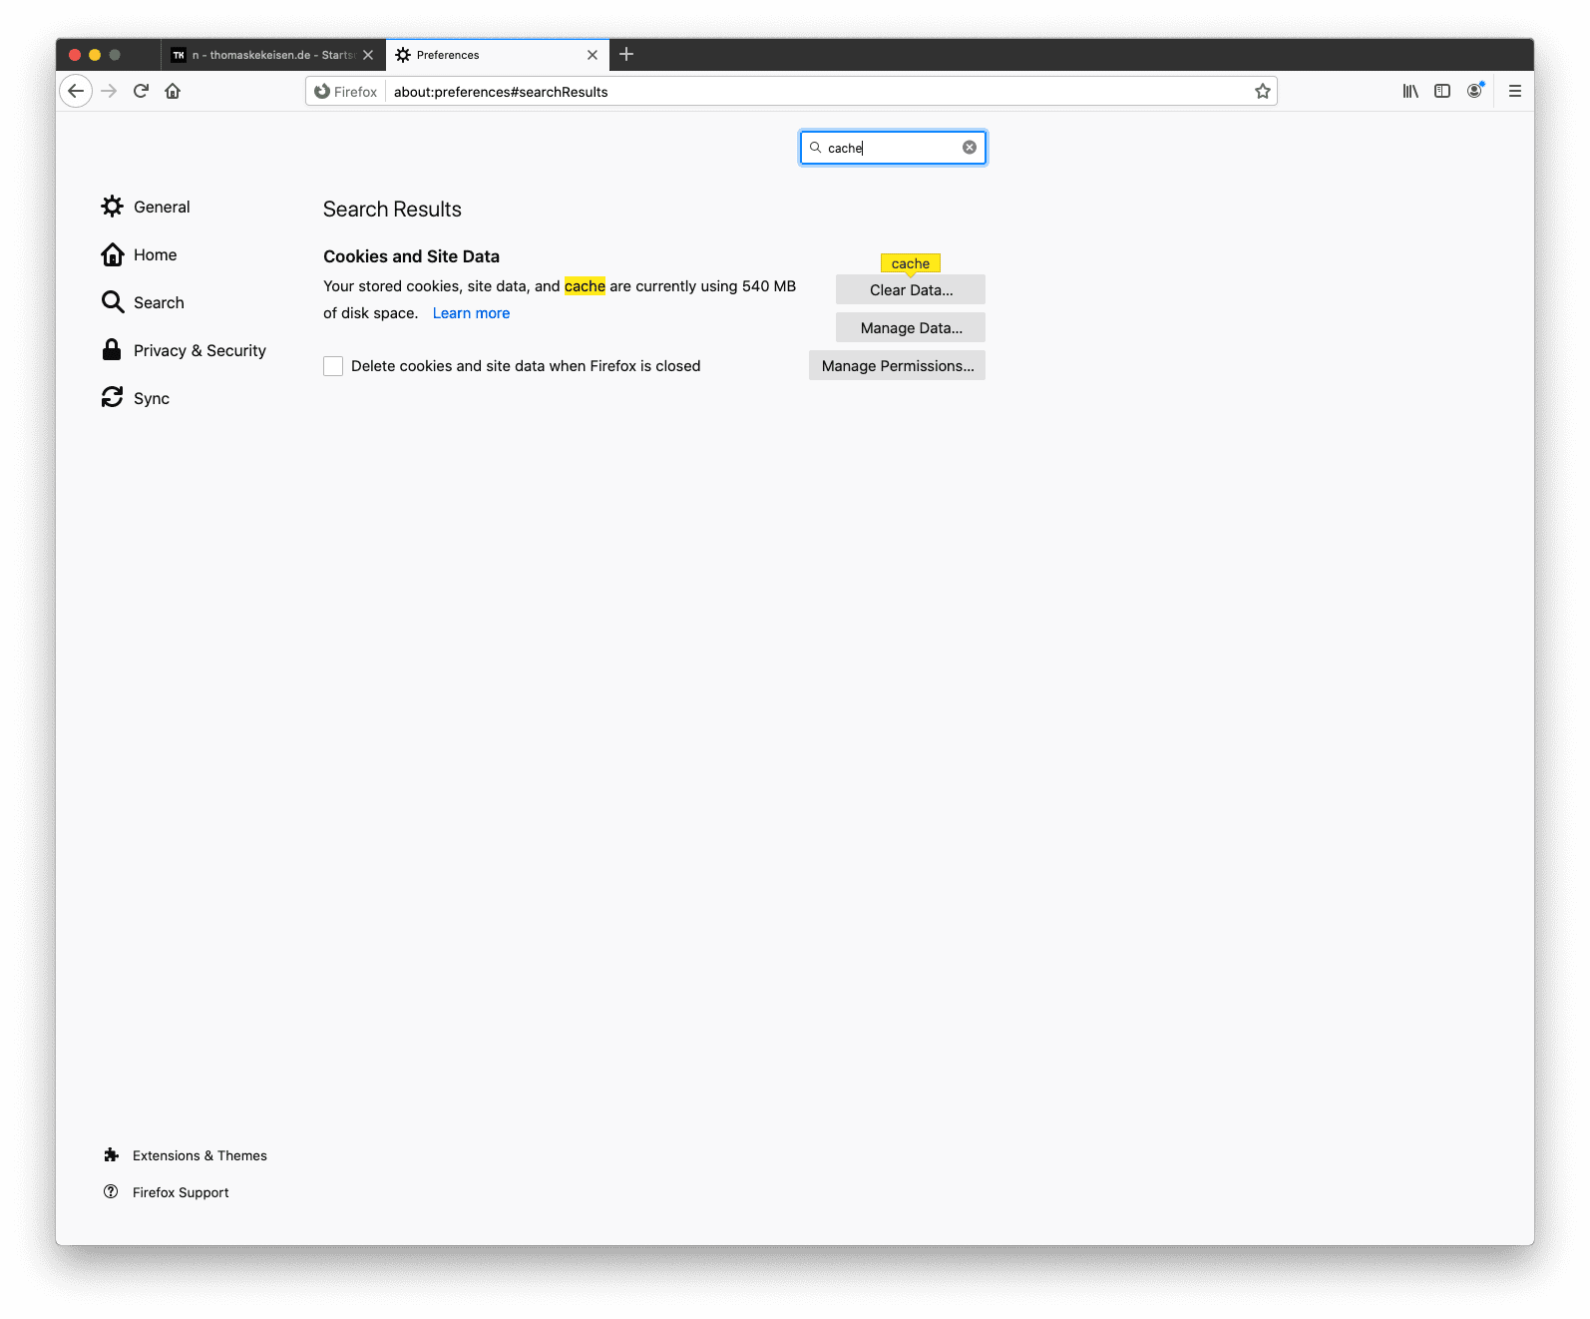This screenshot has height=1319, width=1590.
Task: Open Privacy & Security category
Action: click(x=184, y=350)
